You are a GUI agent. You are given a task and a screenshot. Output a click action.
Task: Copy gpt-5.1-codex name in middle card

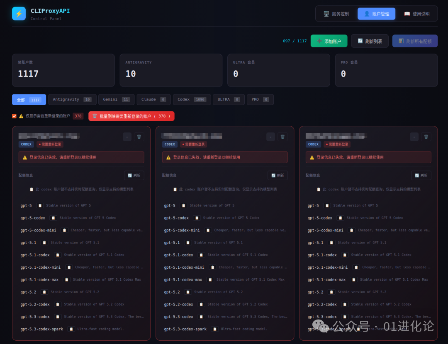click(x=201, y=255)
